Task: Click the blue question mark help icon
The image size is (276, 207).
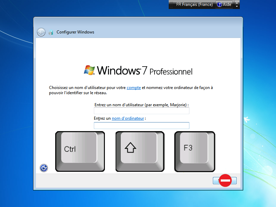Action: [219, 5]
